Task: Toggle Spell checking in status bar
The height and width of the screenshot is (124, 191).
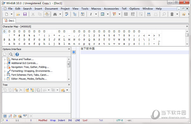Action: pos(85,120)
